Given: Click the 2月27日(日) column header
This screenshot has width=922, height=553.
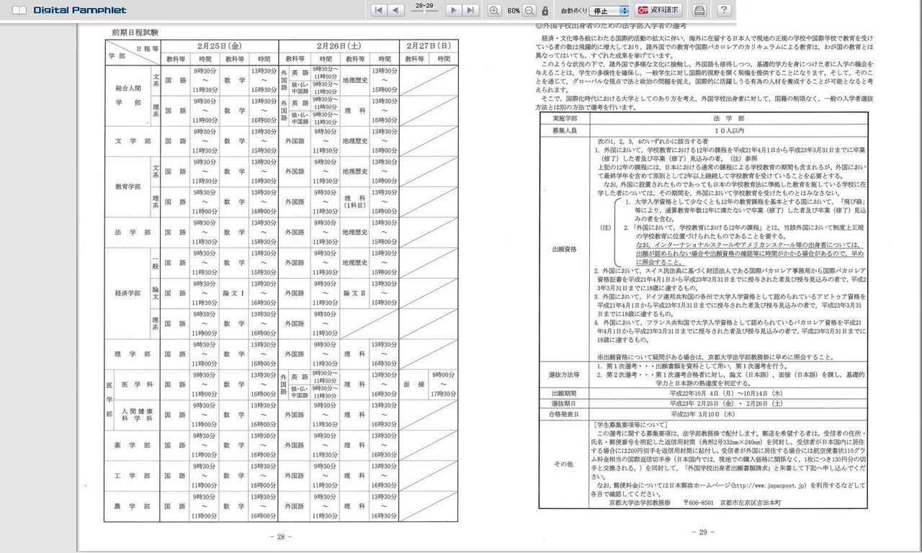Looking at the screenshot, I should pos(429,45).
